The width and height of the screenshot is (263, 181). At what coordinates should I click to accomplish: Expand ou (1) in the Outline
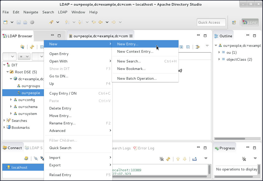pyautogui.click(x=219, y=52)
